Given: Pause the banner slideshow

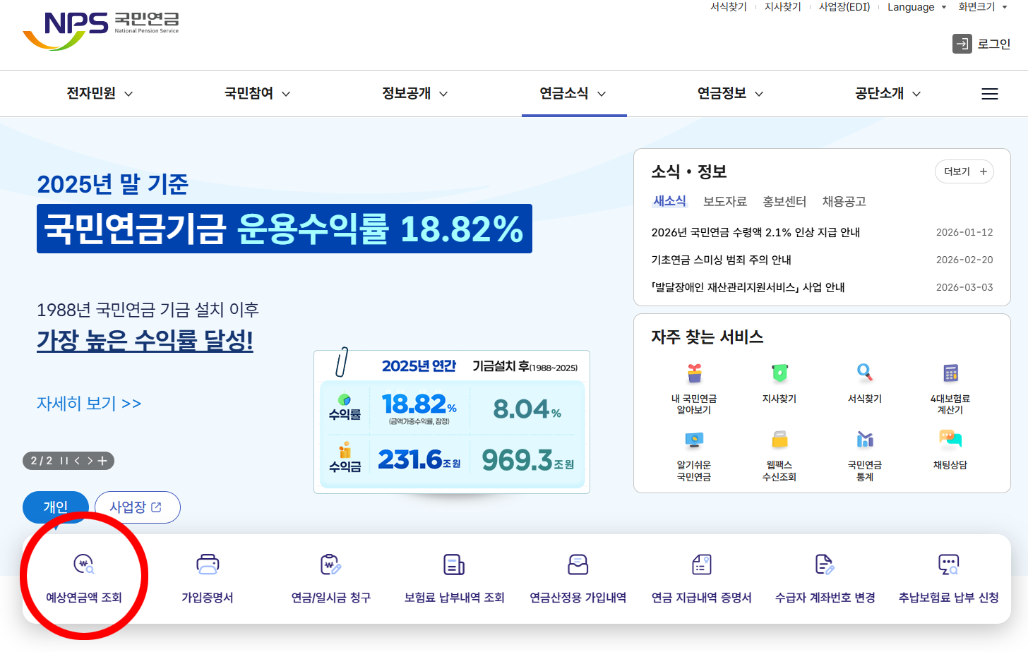Looking at the screenshot, I should point(64,461).
